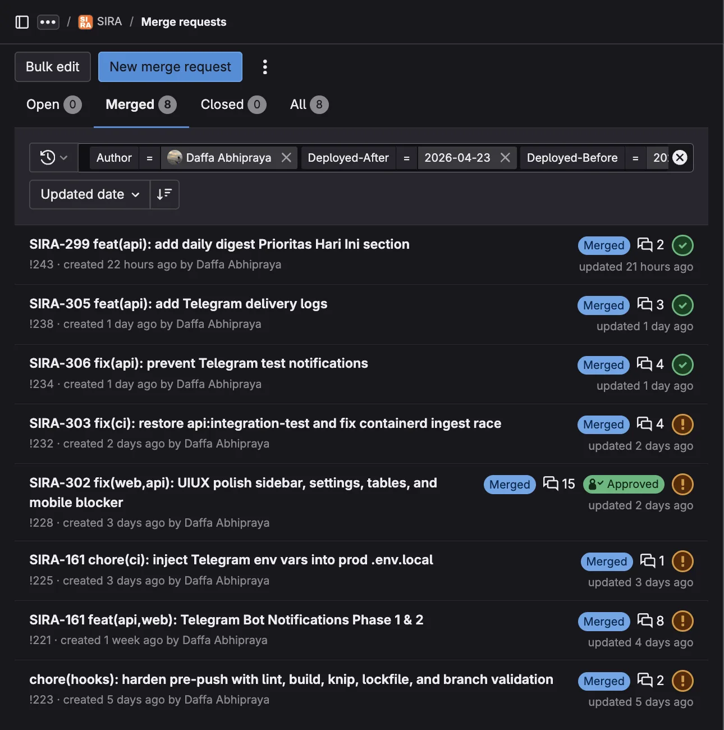
Task: Open the breadcrumb ellipsis menu
Action: [48, 22]
